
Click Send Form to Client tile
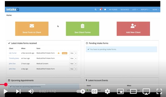[x=32, y=29]
